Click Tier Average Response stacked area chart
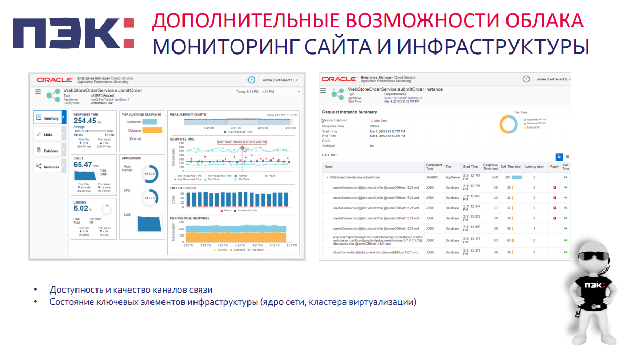The image size is (626, 353). tap(236, 233)
